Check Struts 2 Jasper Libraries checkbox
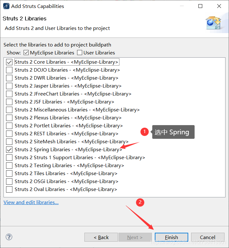Screen dimensions: 229x248 click(x=9, y=86)
